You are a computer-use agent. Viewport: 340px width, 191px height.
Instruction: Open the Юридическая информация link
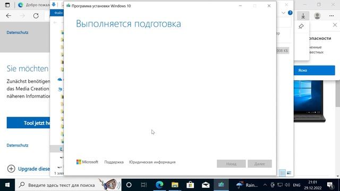[x=152, y=162]
